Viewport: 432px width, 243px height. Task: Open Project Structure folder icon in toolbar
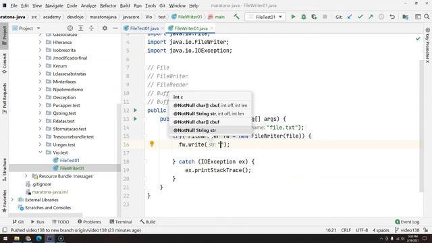click(x=405, y=17)
